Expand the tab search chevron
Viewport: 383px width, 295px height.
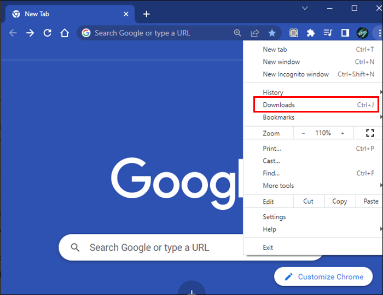pos(305,8)
